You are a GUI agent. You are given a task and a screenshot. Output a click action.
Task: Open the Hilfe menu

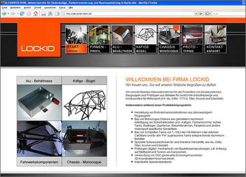(70, 7)
